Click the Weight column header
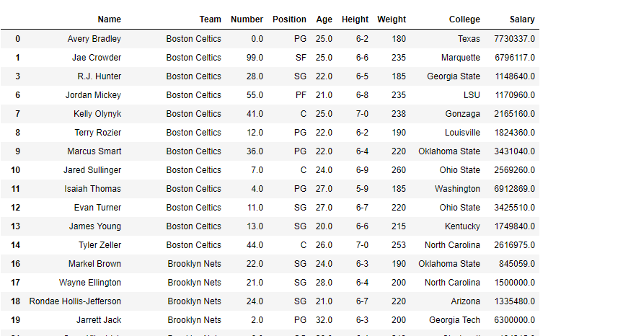 click(x=392, y=19)
